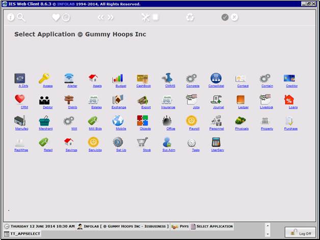The image size is (320, 240).
Task: Click the recycle arrows icon in toolbar
Action: click(190, 17)
